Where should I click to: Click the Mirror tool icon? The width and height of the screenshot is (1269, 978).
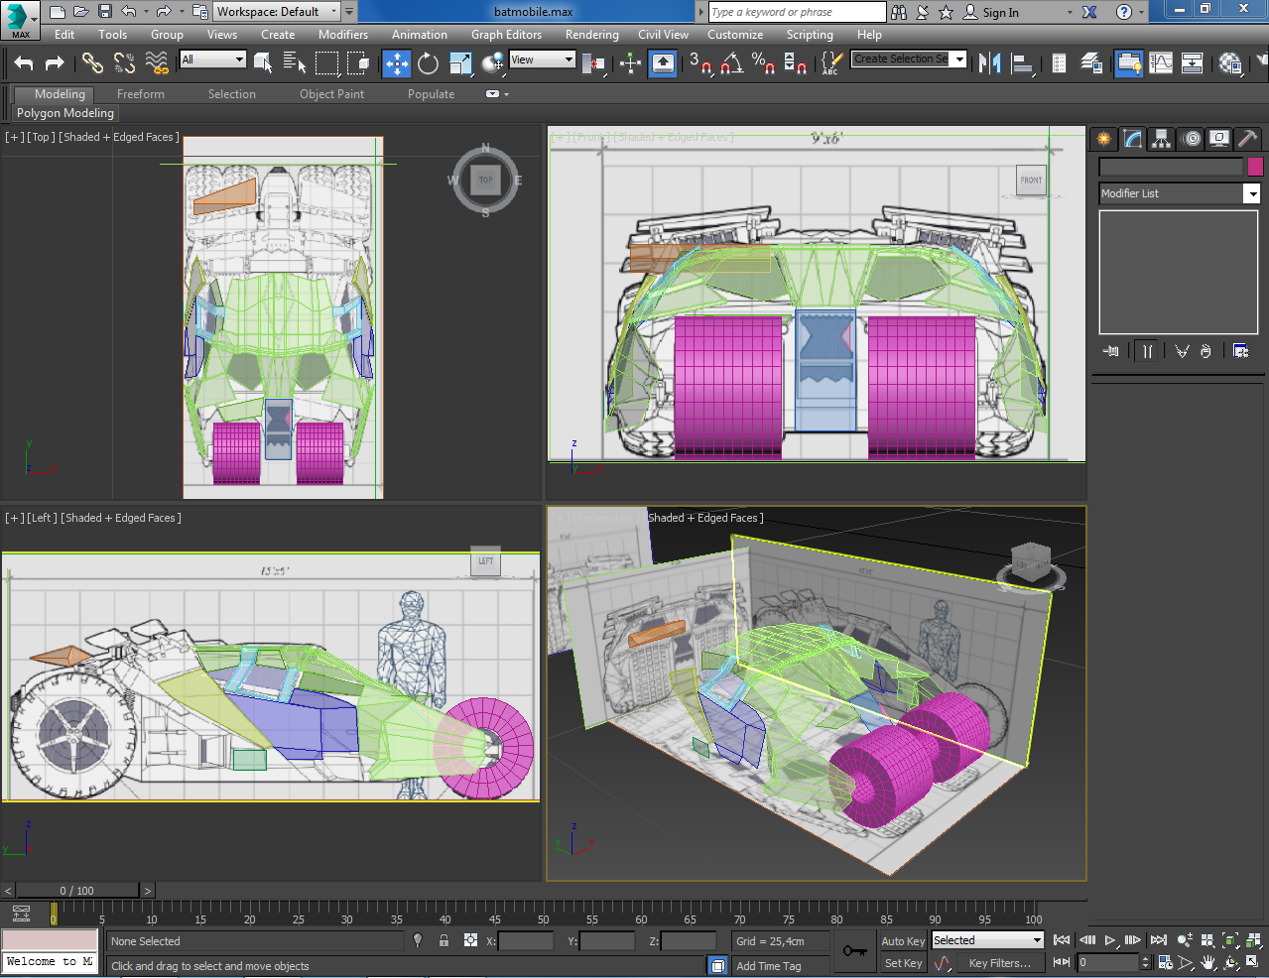989,63
